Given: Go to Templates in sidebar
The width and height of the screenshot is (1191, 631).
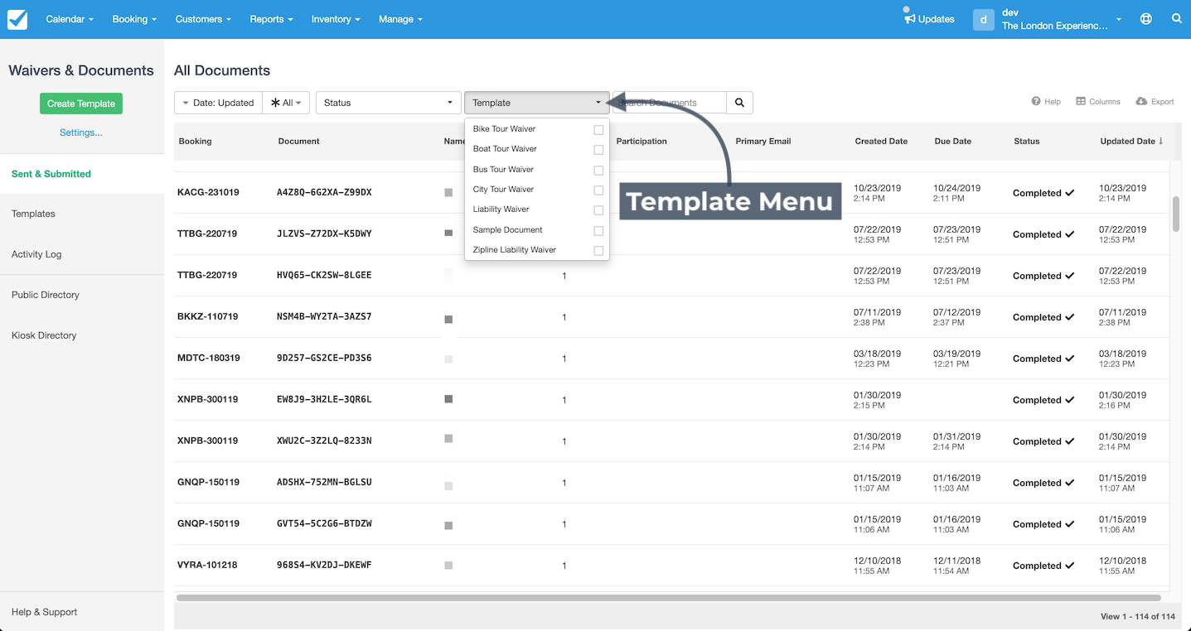Looking at the screenshot, I should (x=33, y=214).
